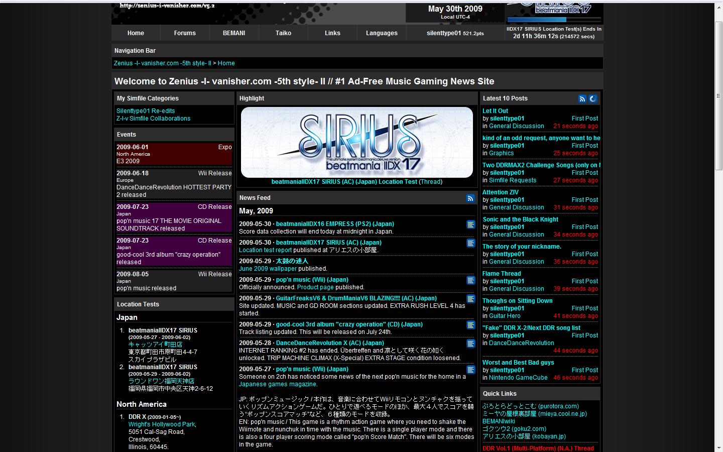Click First Post for Flame Thread
Screen dimensions: 723x452
[585, 281]
